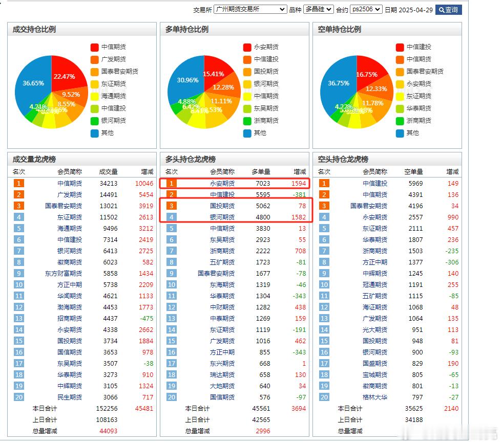Click the 空单量 column header
The width and height of the screenshot is (502, 445).
(x=414, y=172)
